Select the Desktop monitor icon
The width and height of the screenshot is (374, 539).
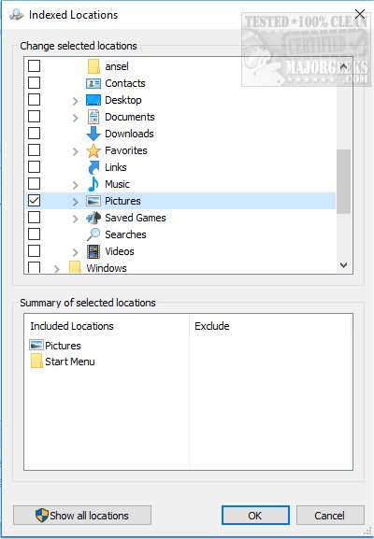click(x=93, y=100)
